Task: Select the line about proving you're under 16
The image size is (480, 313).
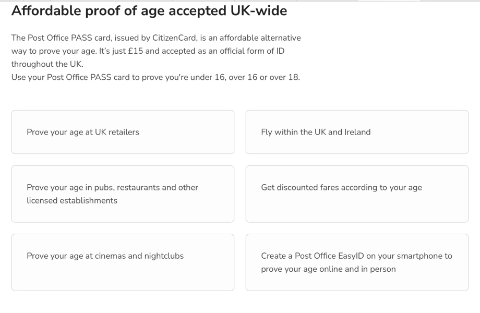Action: [155, 77]
